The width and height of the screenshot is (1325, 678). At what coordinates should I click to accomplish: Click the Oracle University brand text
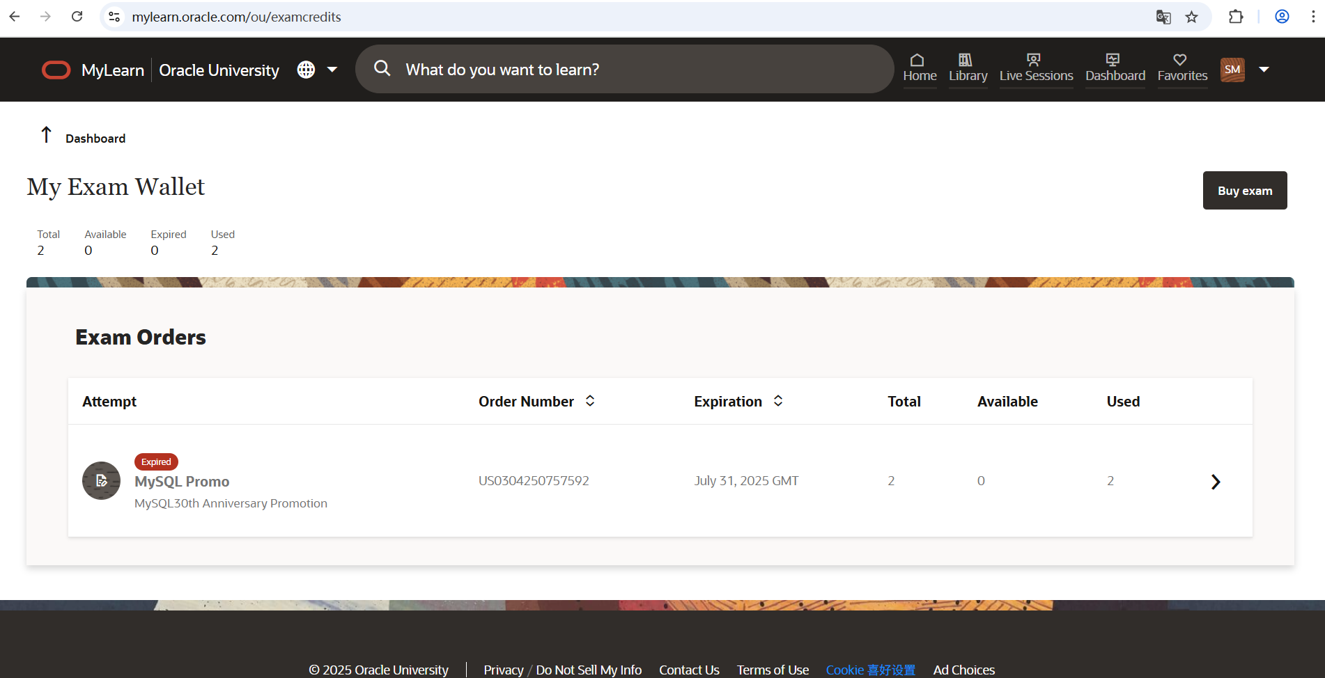219,70
